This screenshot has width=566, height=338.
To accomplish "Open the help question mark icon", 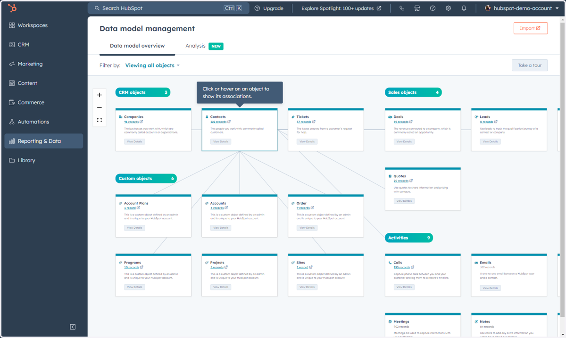I will pos(433,8).
